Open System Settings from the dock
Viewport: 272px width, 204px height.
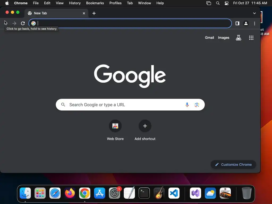tap(114, 193)
